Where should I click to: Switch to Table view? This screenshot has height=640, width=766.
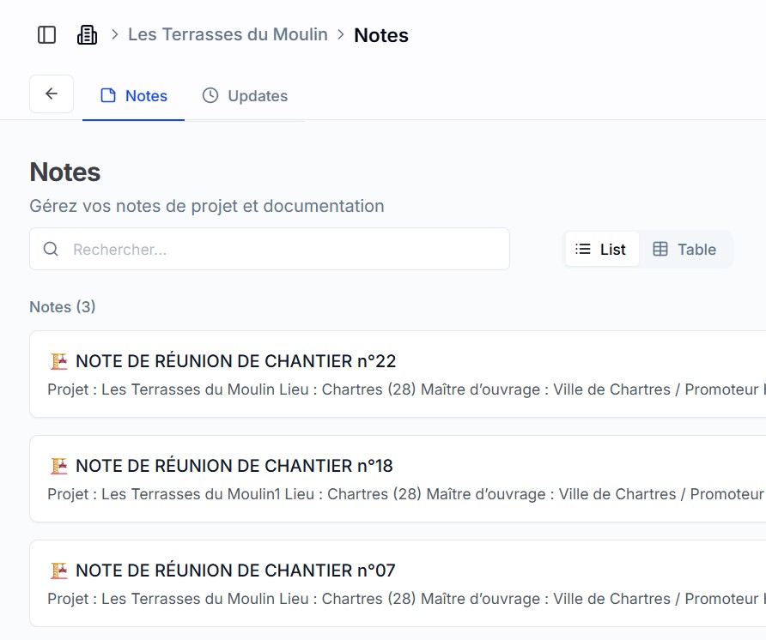685,250
